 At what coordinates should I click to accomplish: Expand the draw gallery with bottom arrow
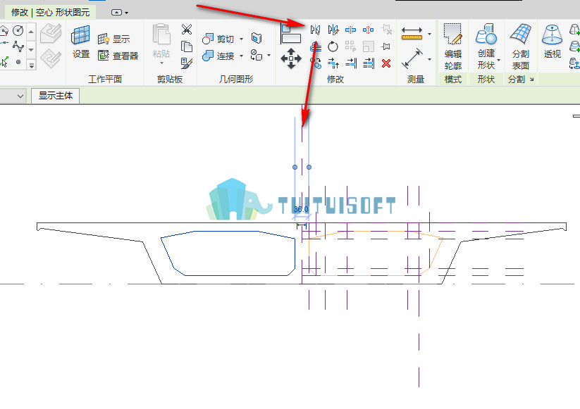click(32, 65)
